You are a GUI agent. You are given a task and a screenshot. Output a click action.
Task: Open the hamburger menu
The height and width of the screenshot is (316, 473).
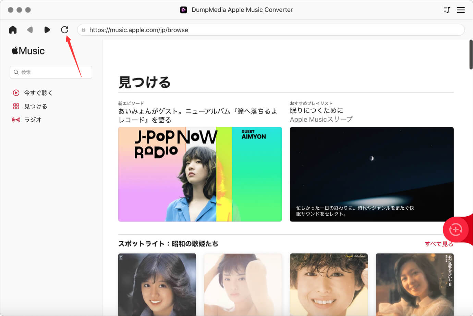pyautogui.click(x=461, y=10)
